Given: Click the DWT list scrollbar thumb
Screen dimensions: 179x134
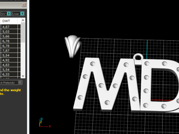Looking at the screenshot, I should (x=23, y=32).
